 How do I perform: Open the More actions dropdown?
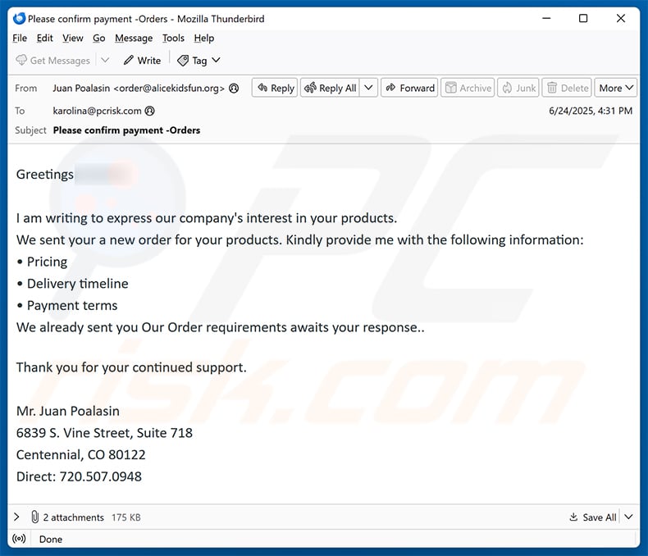point(616,88)
